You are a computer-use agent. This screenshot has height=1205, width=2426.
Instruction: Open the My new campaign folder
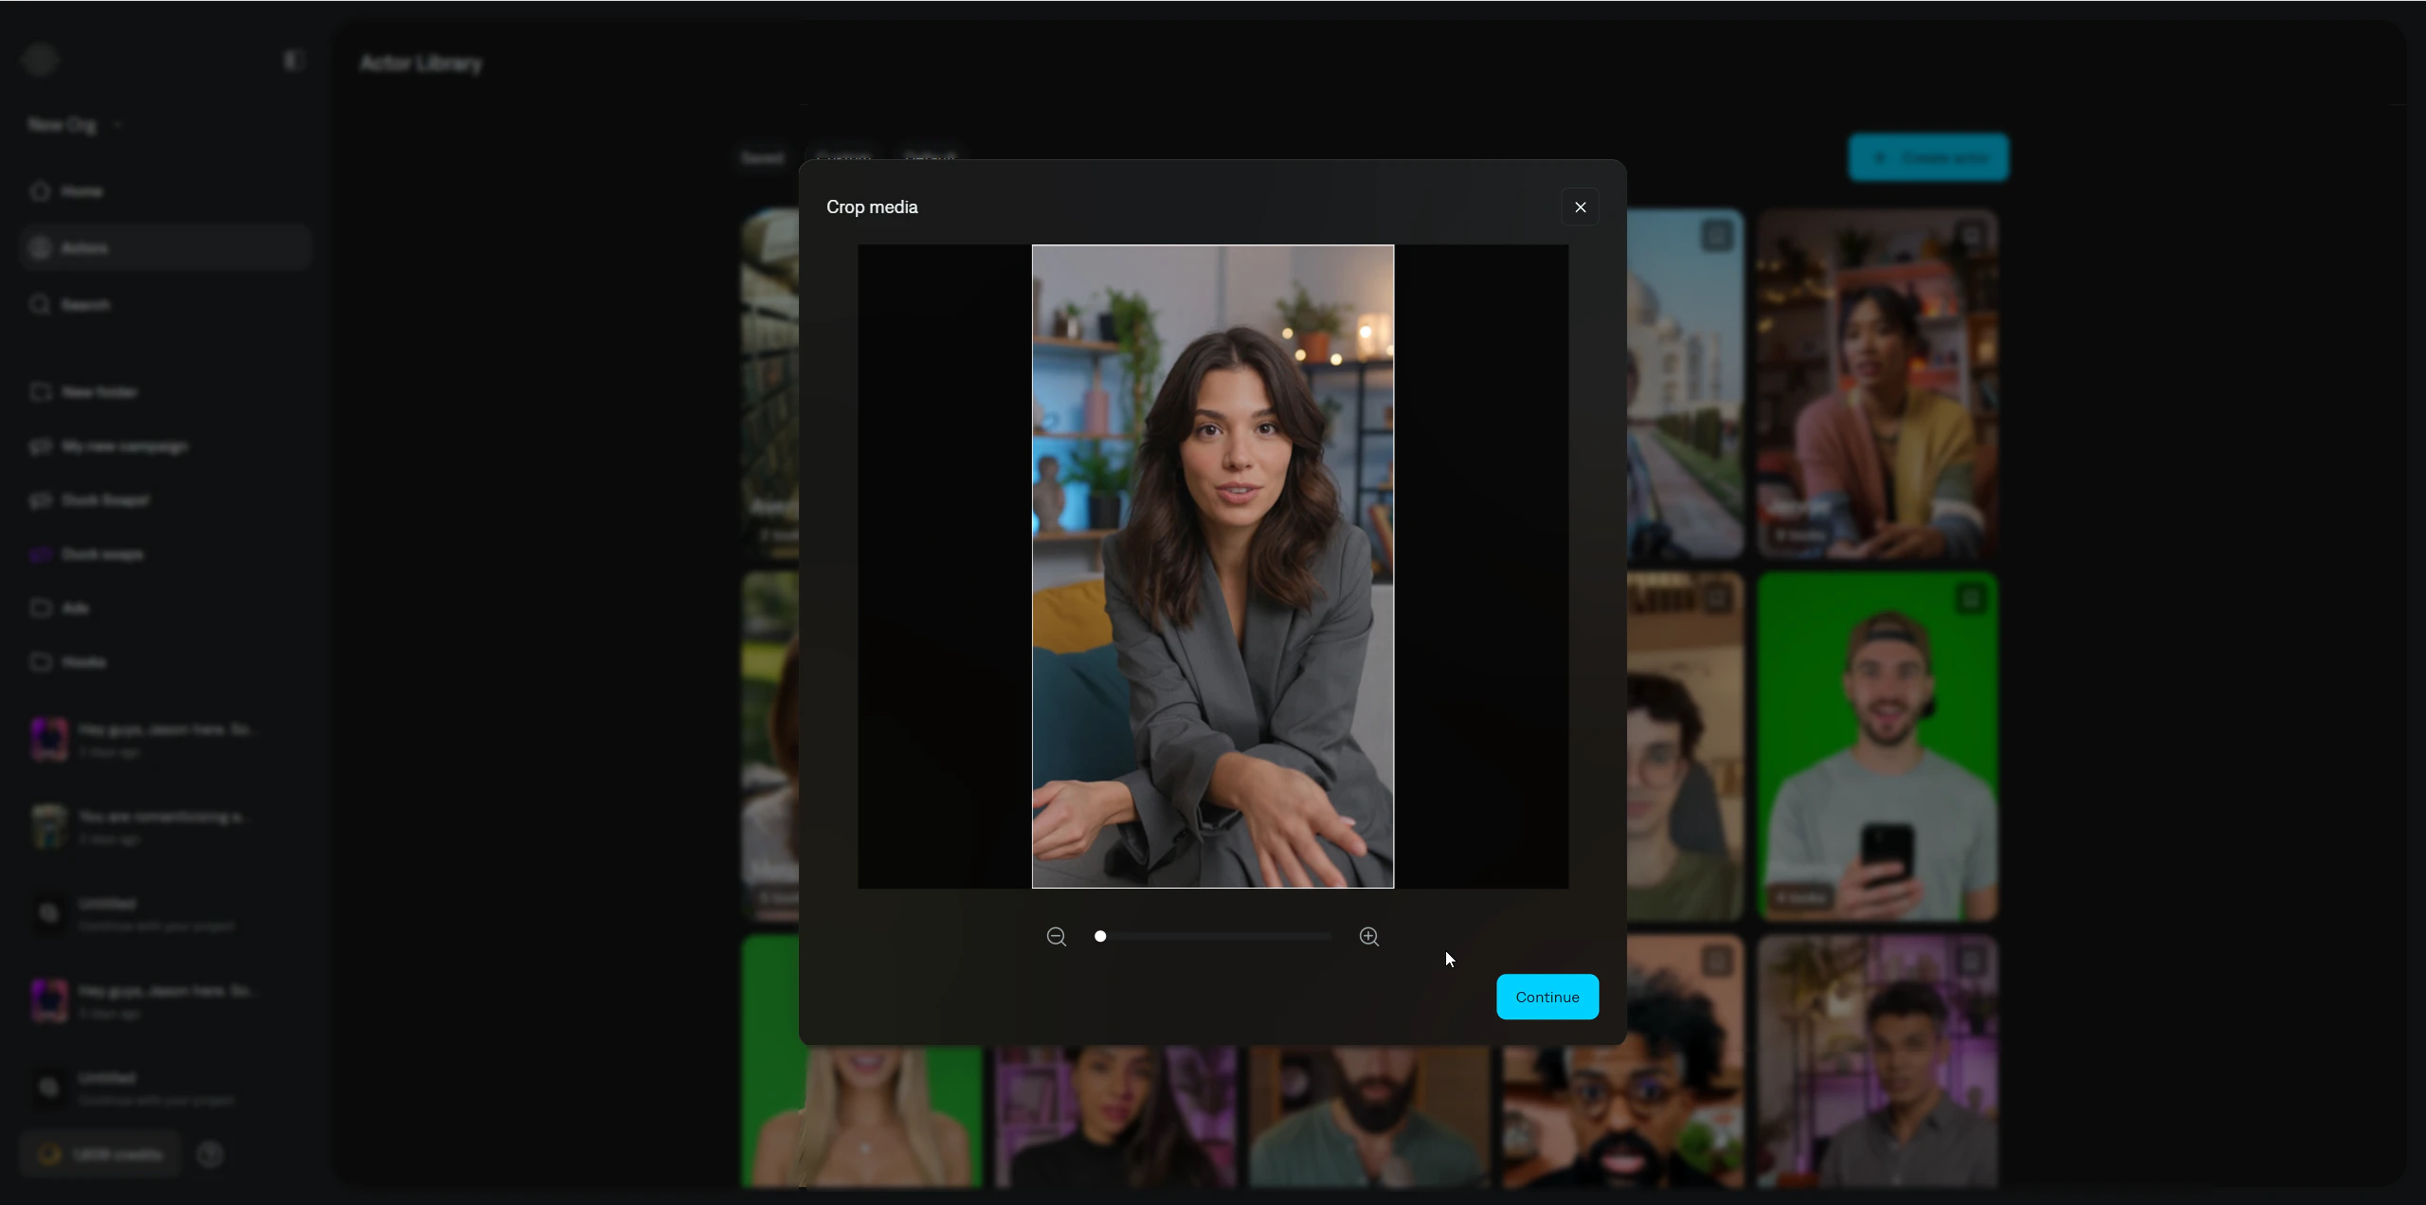tap(166, 446)
